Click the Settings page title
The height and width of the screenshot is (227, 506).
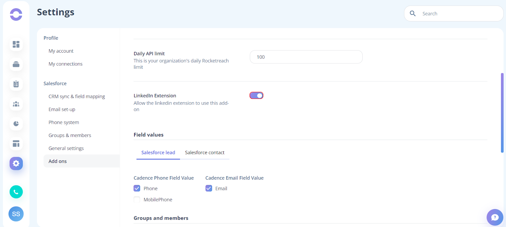pyautogui.click(x=56, y=12)
